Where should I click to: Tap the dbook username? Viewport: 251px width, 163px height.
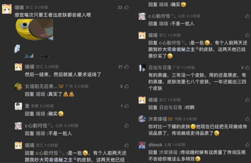(155, 145)
